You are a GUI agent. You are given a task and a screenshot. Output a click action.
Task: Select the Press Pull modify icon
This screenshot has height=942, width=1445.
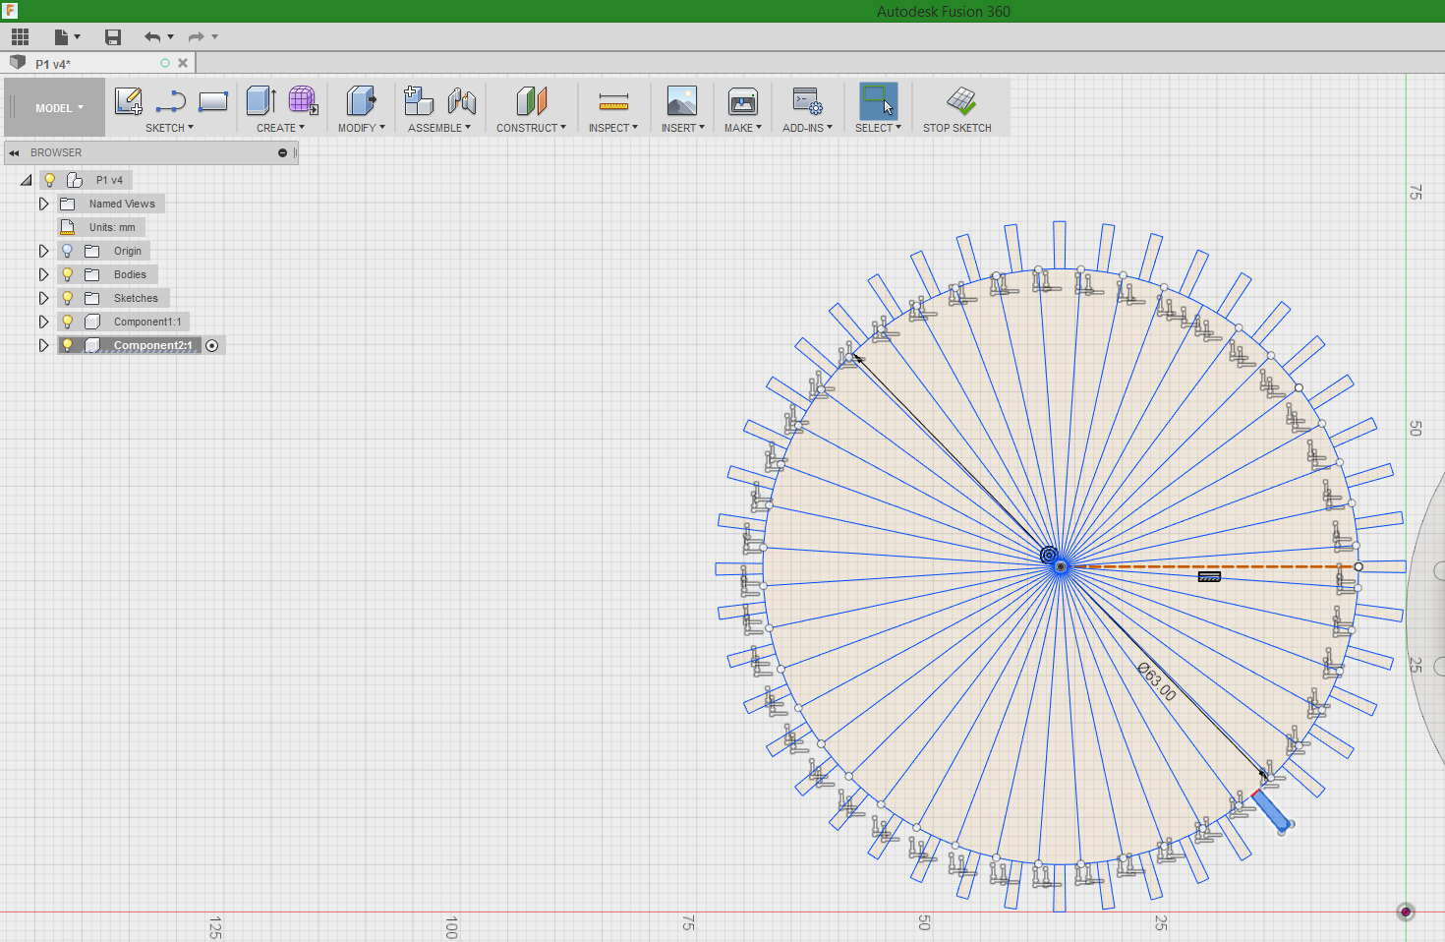click(361, 100)
